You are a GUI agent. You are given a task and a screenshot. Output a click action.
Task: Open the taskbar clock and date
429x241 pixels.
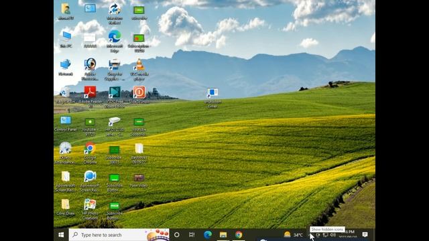click(x=348, y=234)
